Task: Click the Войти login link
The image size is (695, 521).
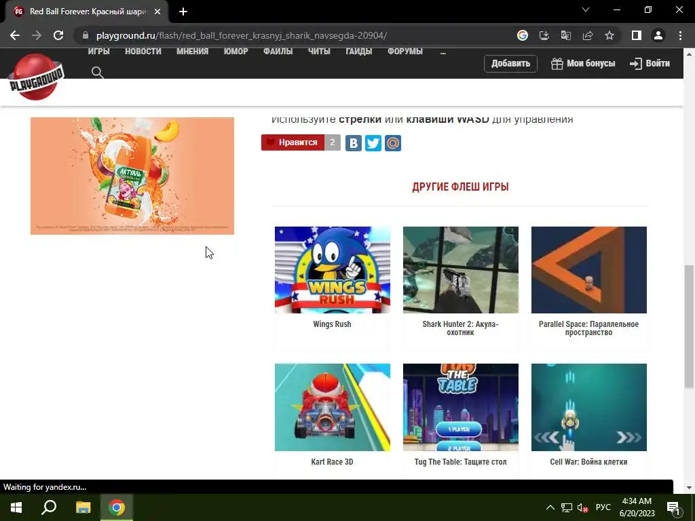Action: [x=650, y=63]
